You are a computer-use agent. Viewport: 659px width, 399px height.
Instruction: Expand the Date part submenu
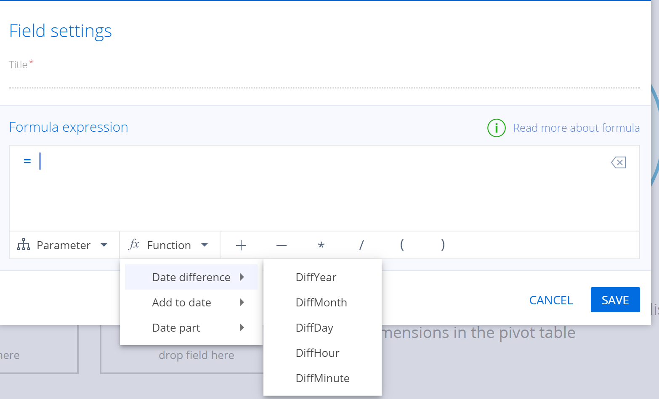pos(176,327)
